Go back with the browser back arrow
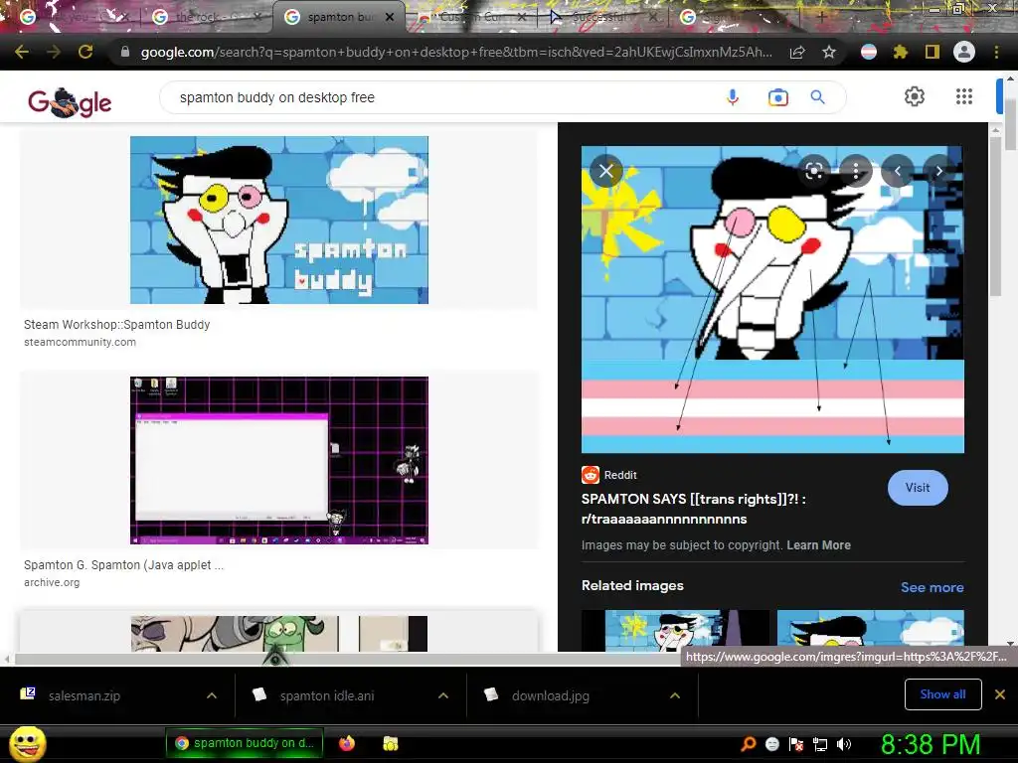 22,52
